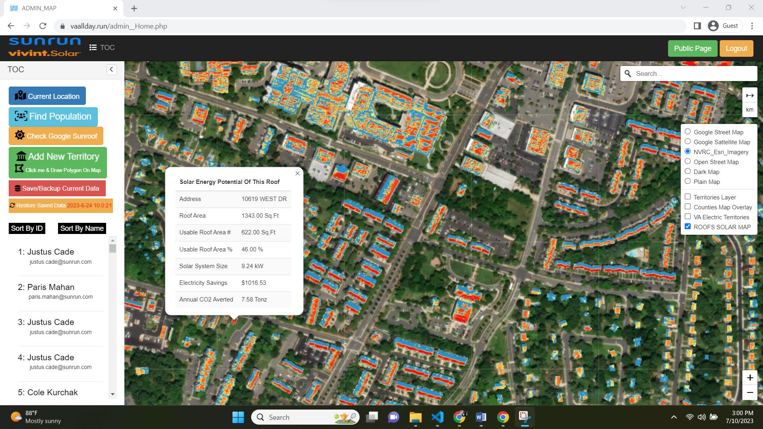Click the map zoom in control
This screenshot has width=763, height=429.
750,377
